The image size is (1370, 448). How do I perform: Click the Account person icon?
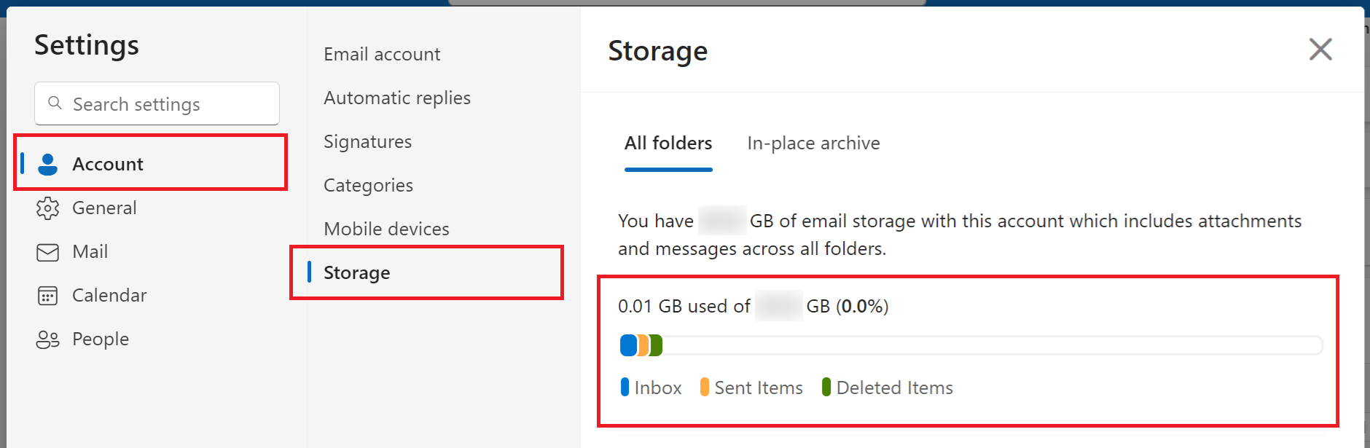tap(47, 165)
